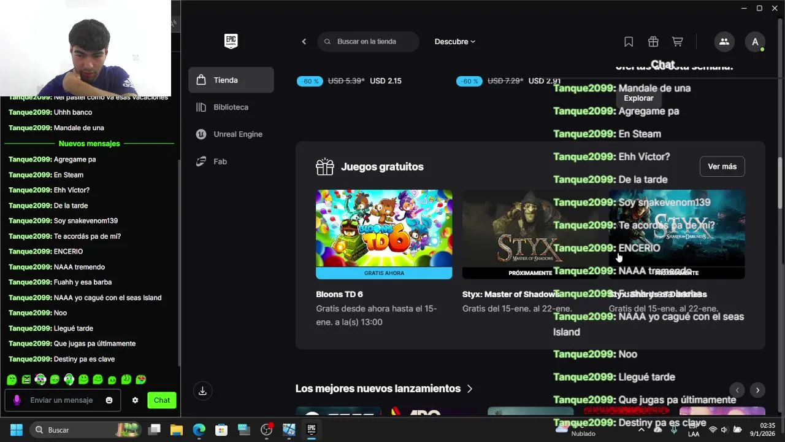Open volume speaker tray icon

point(724,430)
